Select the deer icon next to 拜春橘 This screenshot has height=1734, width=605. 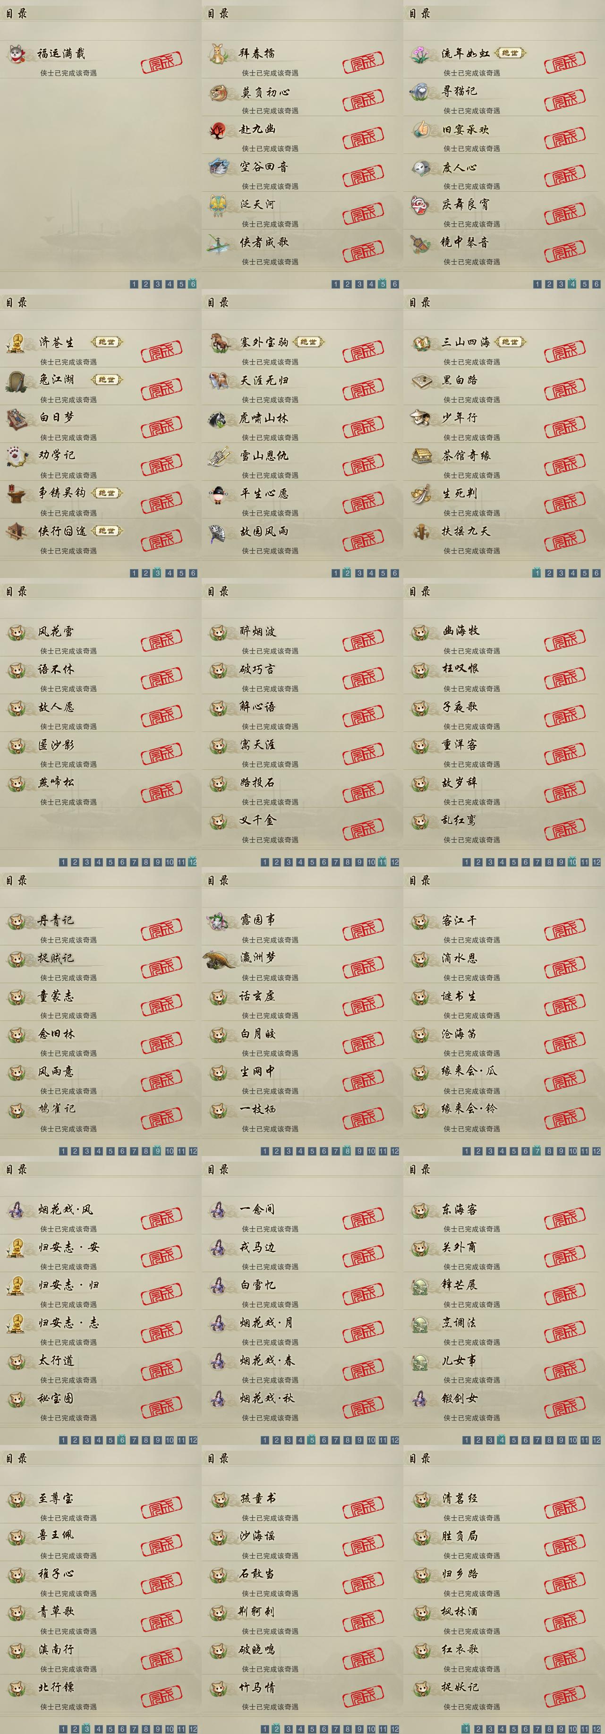[218, 54]
